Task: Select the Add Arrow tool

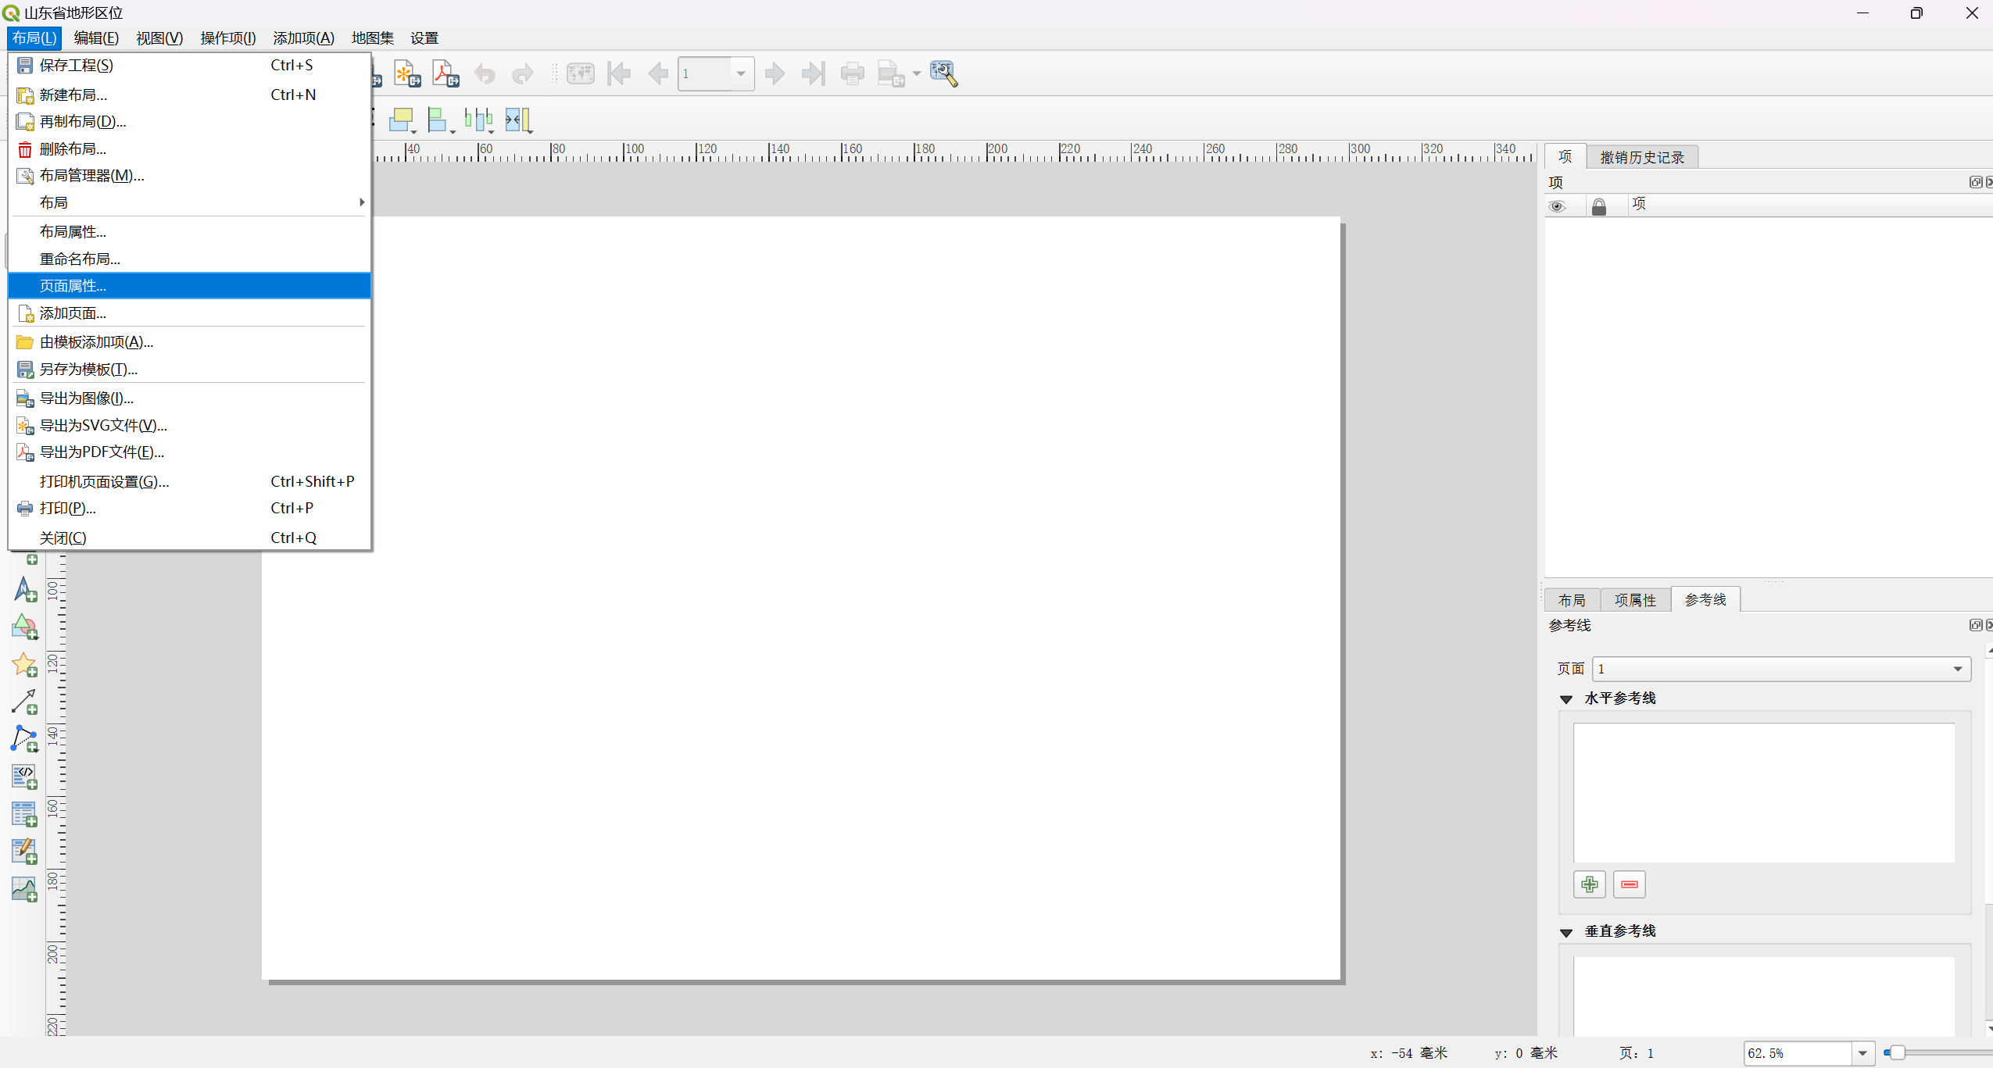Action: click(x=24, y=702)
